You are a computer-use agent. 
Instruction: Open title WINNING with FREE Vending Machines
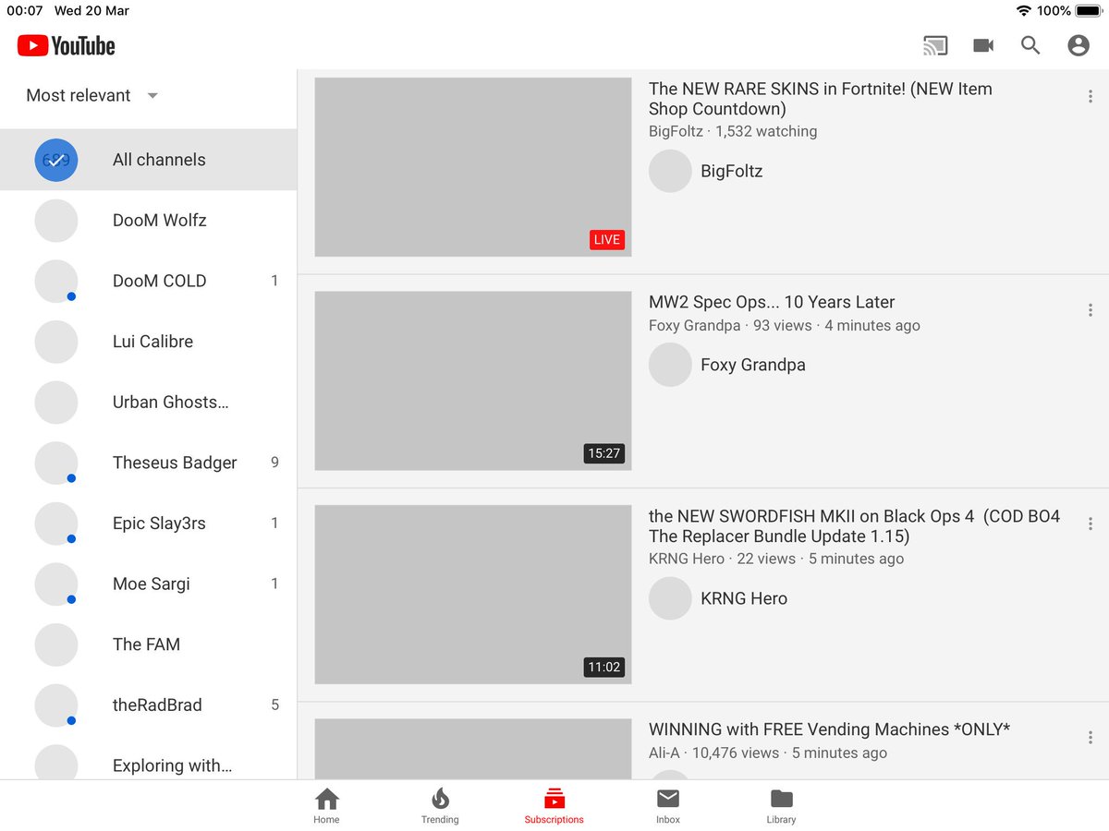click(x=829, y=729)
